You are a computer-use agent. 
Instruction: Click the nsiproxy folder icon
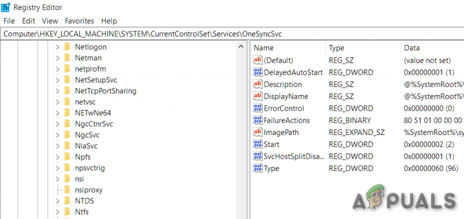click(x=67, y=189)
